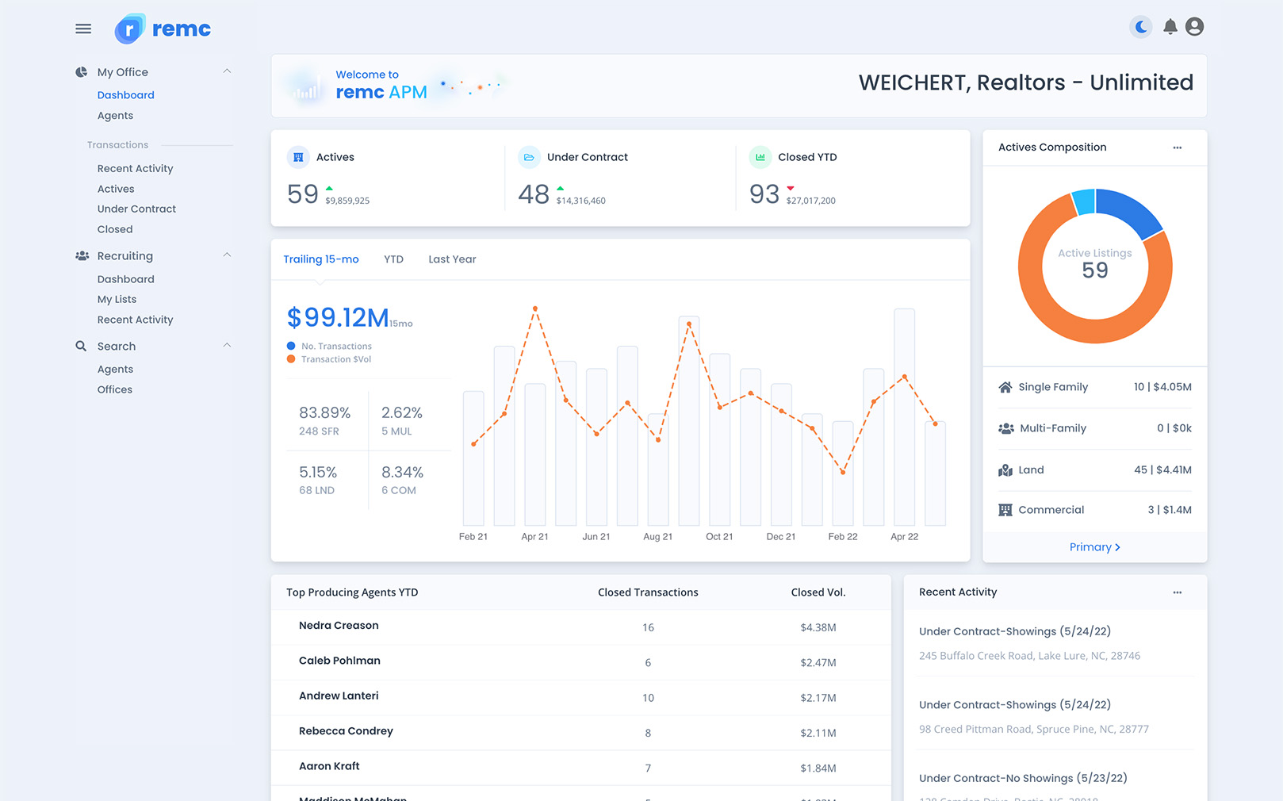Viewport: 1283px width, 801px height.
Task: Open Agents under Search
Action: [115, 370]
